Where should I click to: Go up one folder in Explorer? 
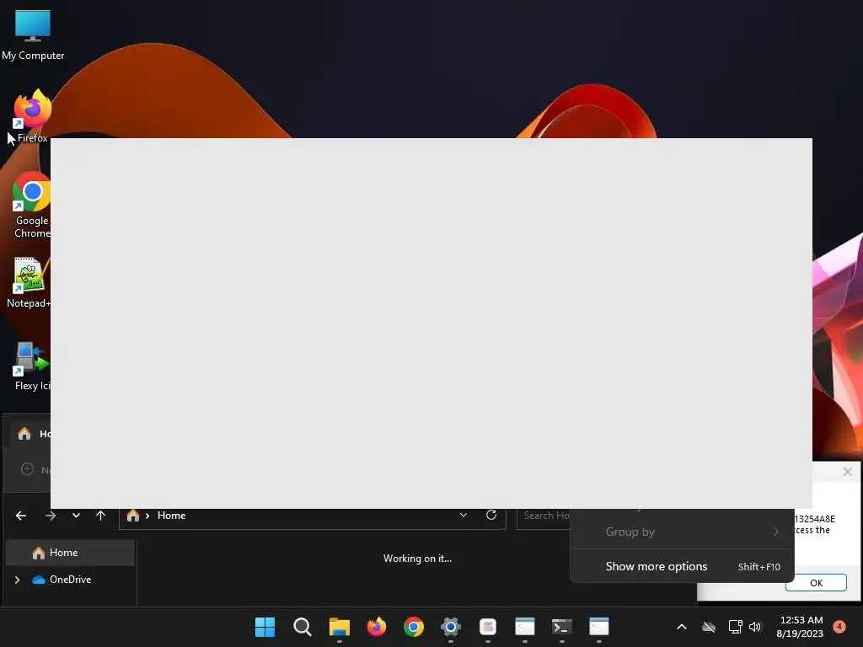coord(101,516)
